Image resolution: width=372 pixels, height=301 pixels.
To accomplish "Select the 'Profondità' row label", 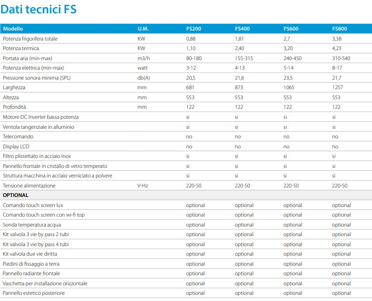I will coord(14,107).
